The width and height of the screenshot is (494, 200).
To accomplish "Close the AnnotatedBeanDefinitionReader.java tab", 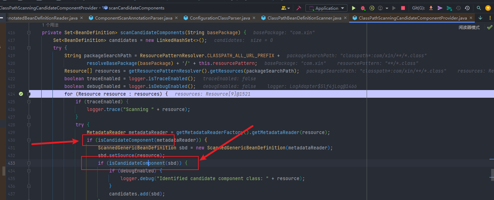I will coord(82,18).
